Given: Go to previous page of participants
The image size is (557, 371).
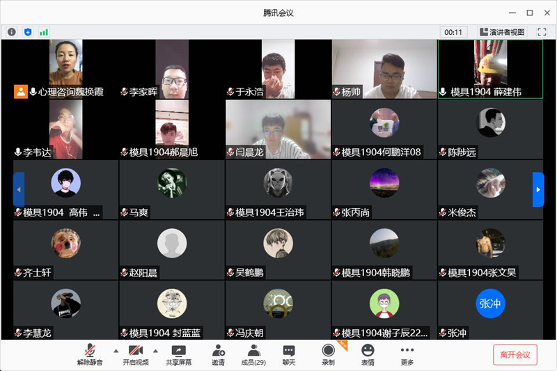Looking at the screenshot, I should (x=19, y=189).
